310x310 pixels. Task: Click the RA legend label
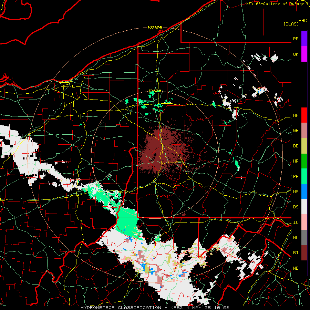tap(296, 177)
